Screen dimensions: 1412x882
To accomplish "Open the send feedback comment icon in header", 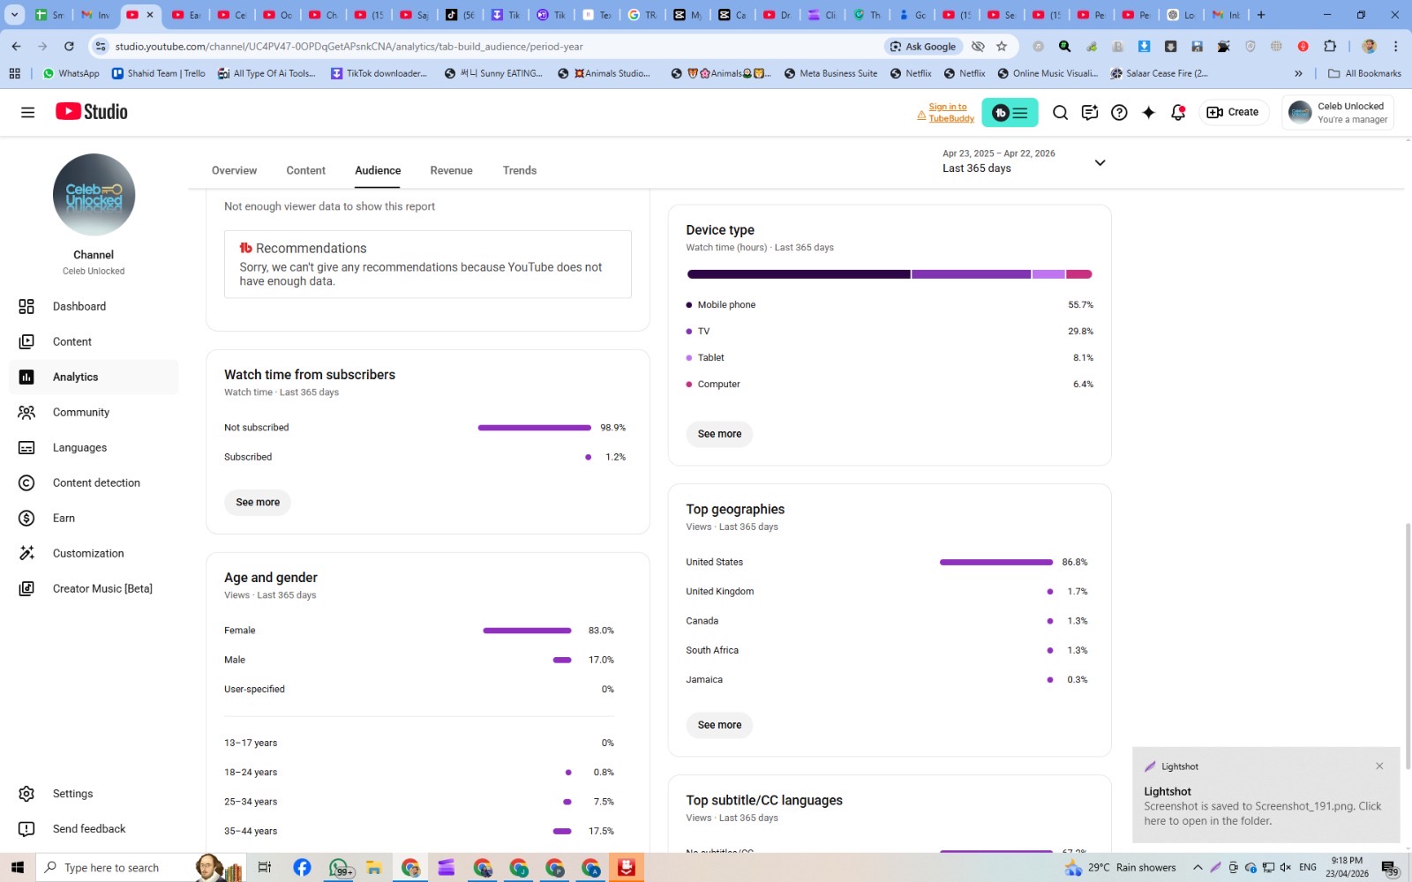I will click(1090, 112).
